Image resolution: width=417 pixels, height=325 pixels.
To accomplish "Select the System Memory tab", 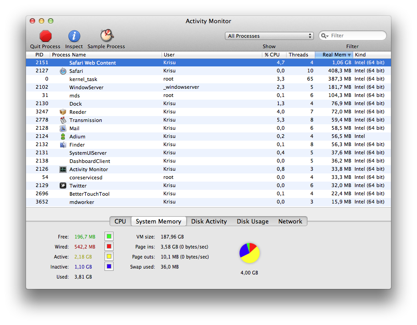I will [x=158, y=221].
